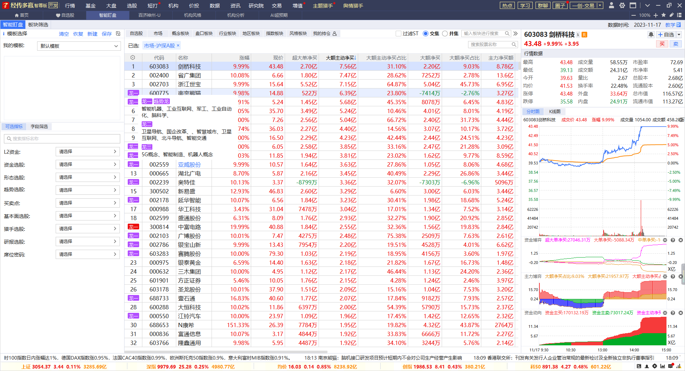685x371 pixels.
Task: Close the 资金博弈 indicator panel
Action: [681, 240]
